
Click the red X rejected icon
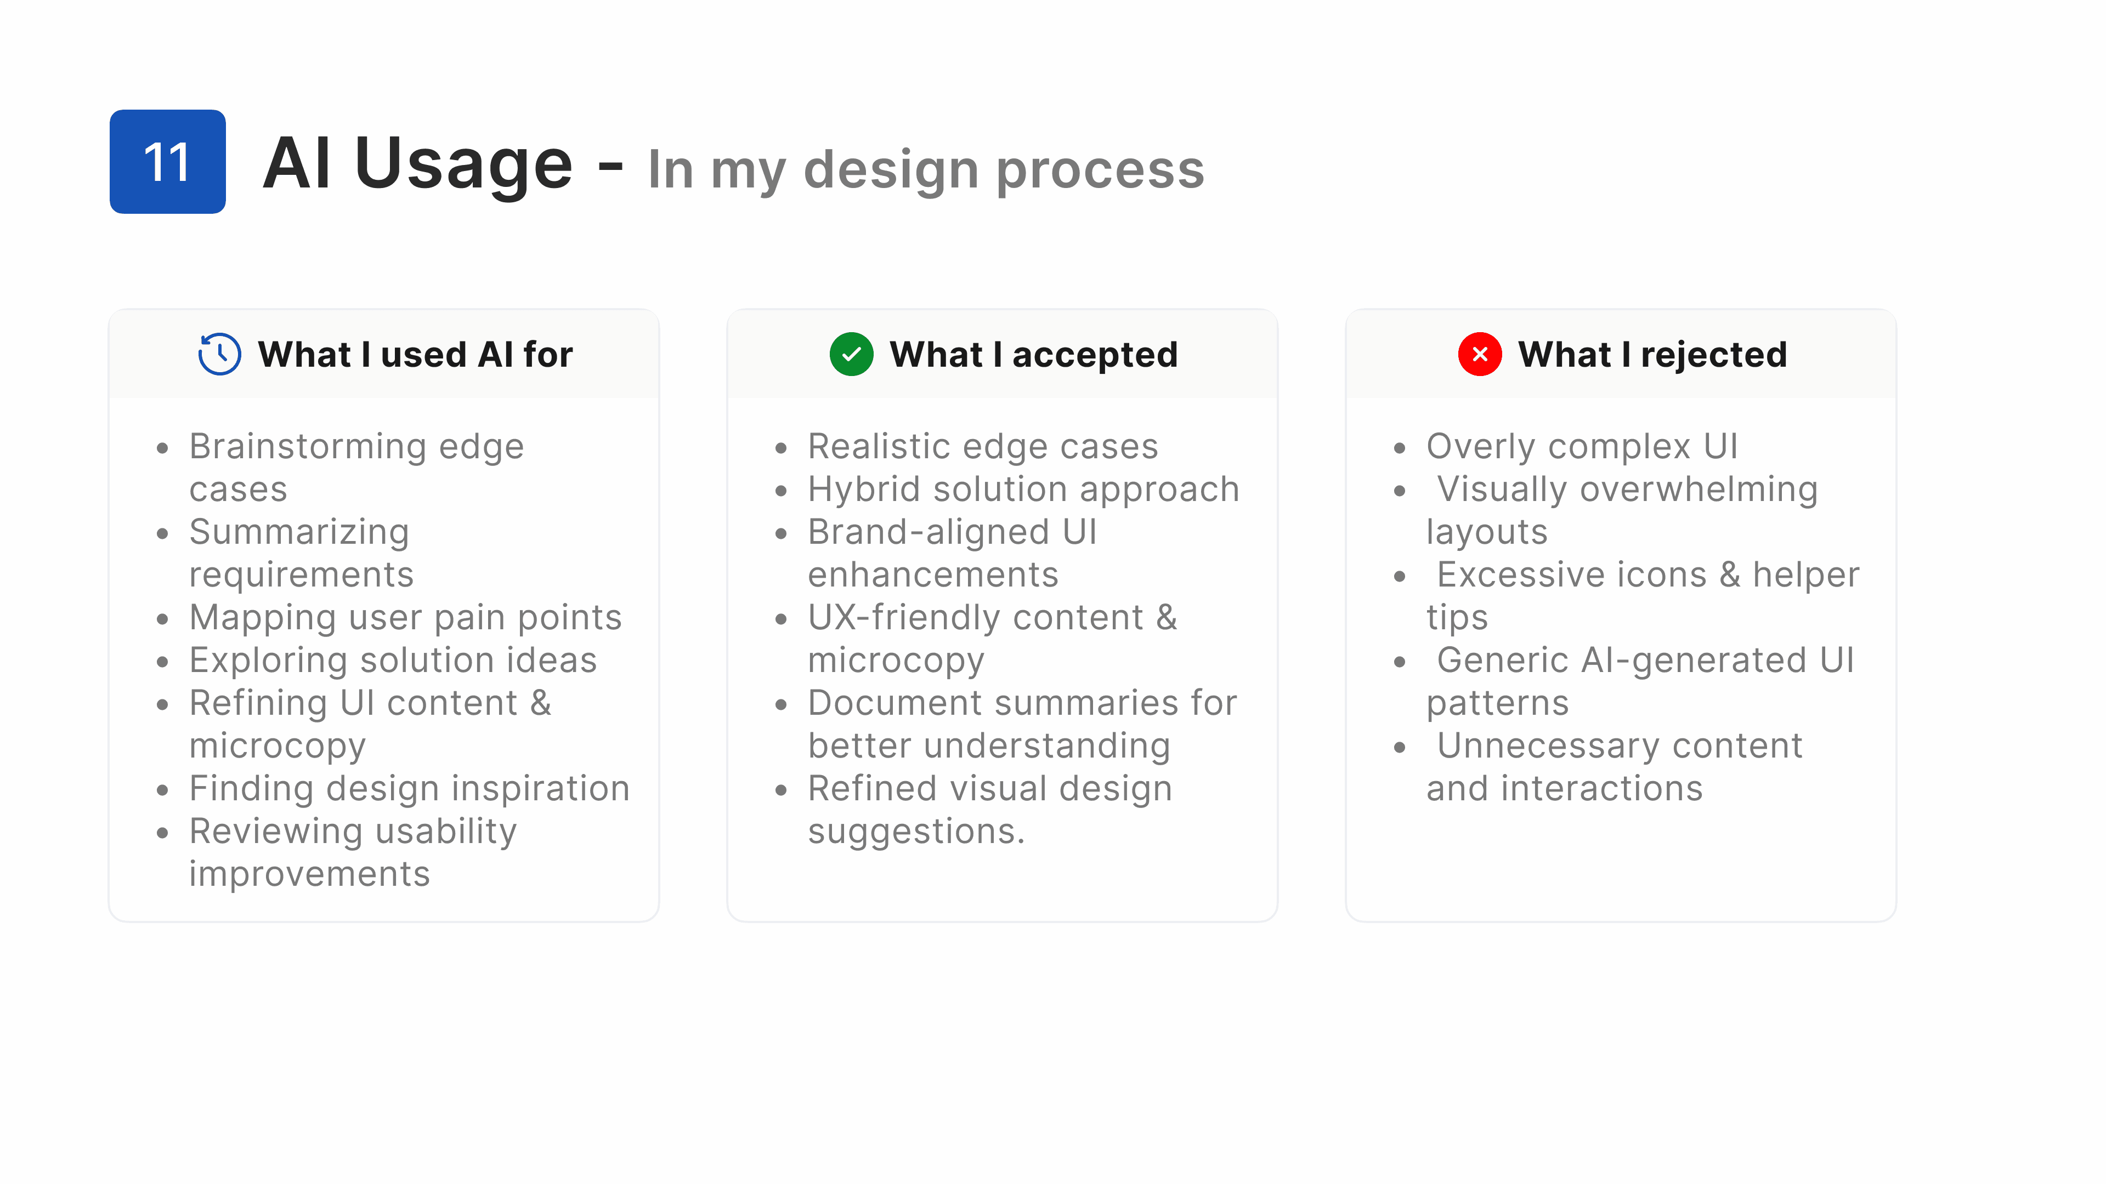pyautogui.click(x=1479, y=354)
